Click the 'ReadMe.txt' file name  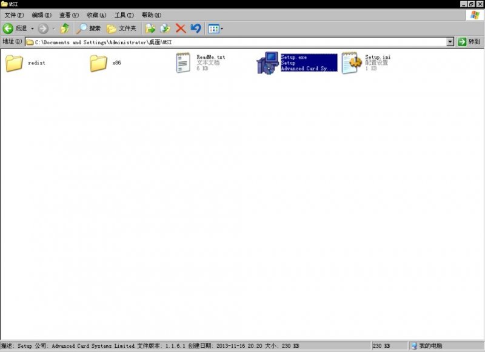(211, 57)
